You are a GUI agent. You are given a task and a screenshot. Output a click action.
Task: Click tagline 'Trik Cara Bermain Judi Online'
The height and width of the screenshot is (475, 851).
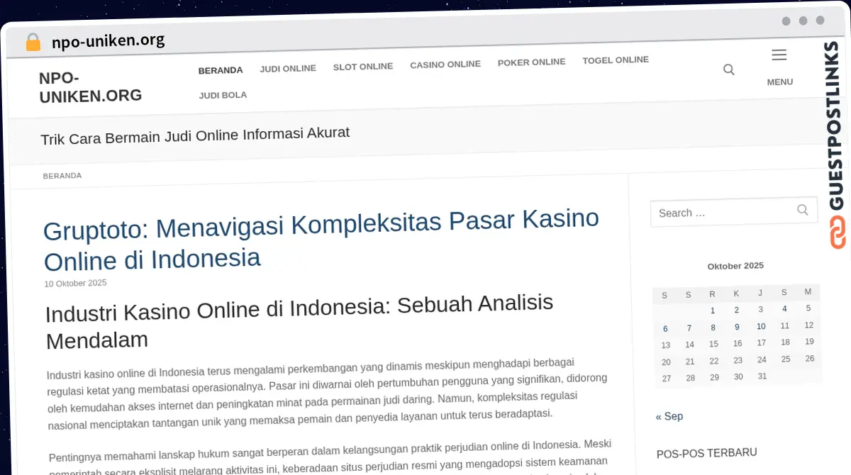pos(195,135)
